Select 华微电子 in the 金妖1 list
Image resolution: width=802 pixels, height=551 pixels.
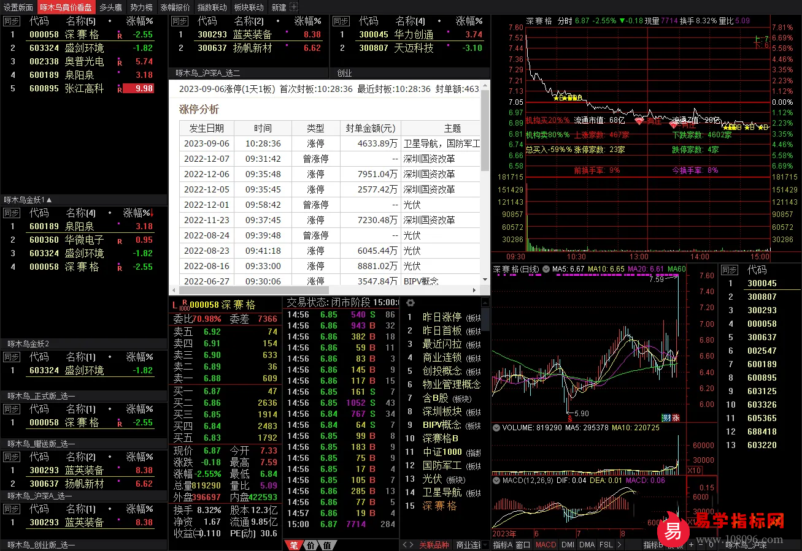point(83,240)
